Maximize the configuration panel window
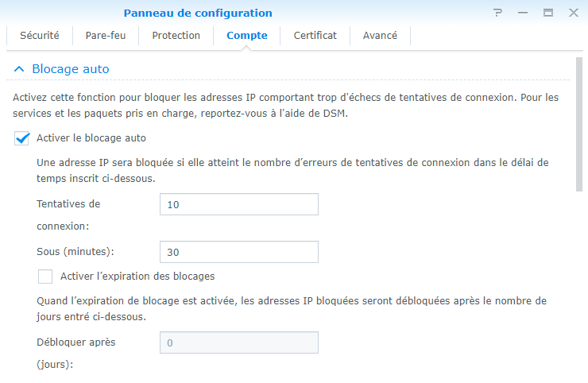This screenshot has width=588, height=383. pyautogui.click(x=547, y=14)
